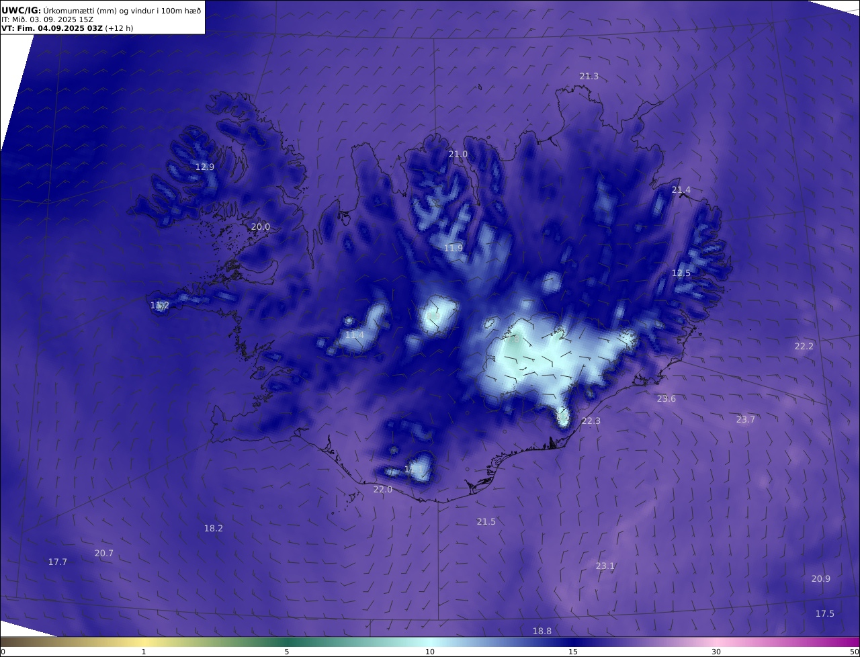Click the value label 17.7
The height and width of the screenshot is (657, 860).
[58, 562]
